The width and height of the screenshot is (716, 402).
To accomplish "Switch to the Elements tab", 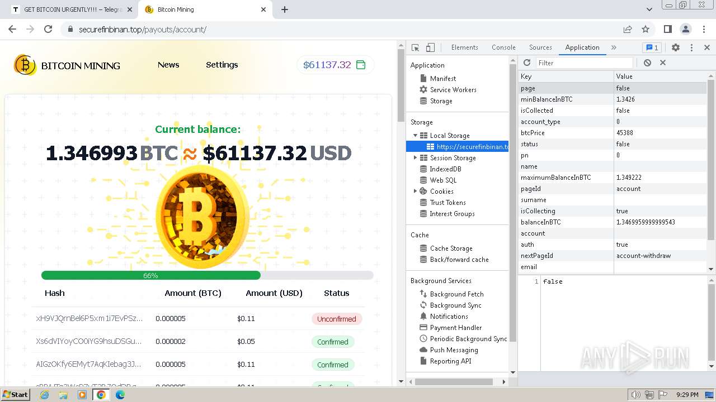I will (x=464, y=47).
